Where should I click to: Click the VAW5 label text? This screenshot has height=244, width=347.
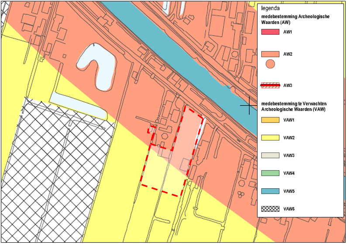pyautogui.click(x=289, y=191)
